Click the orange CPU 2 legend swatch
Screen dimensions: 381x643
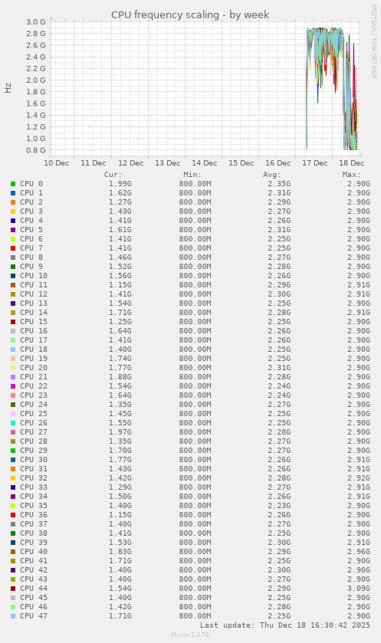[x=13, y=202]
